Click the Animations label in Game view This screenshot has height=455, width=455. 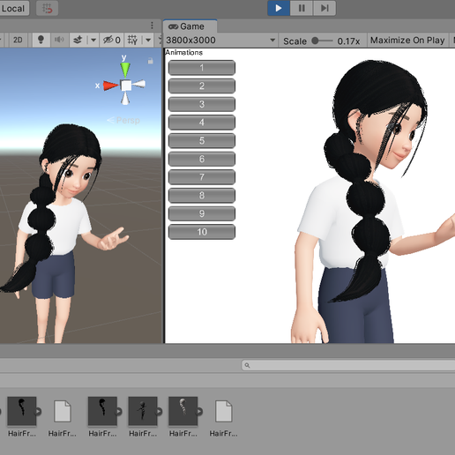click(184, 52)
